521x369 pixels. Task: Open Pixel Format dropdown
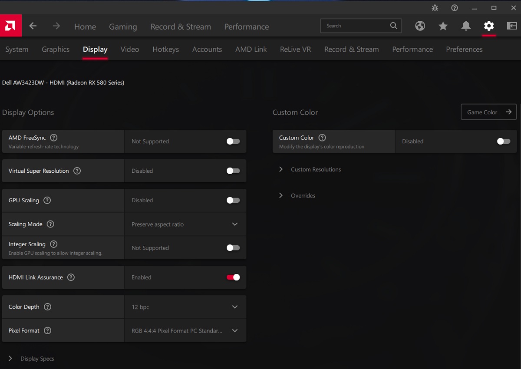tap(185, 330)
